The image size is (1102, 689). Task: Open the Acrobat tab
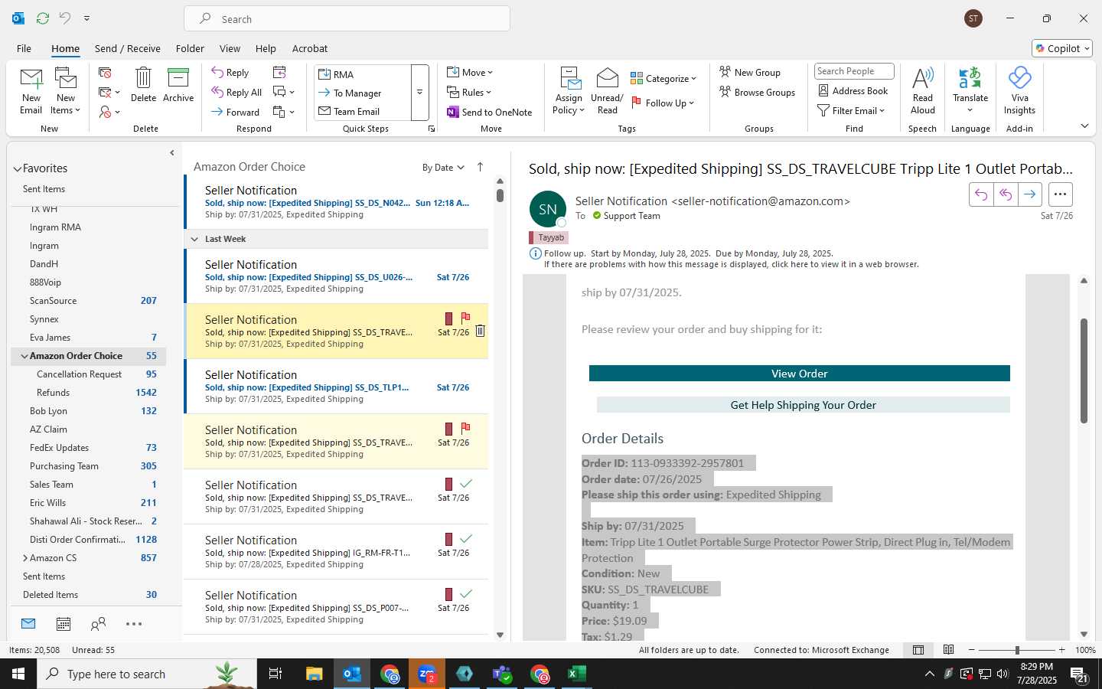click(x=310, y=48)
